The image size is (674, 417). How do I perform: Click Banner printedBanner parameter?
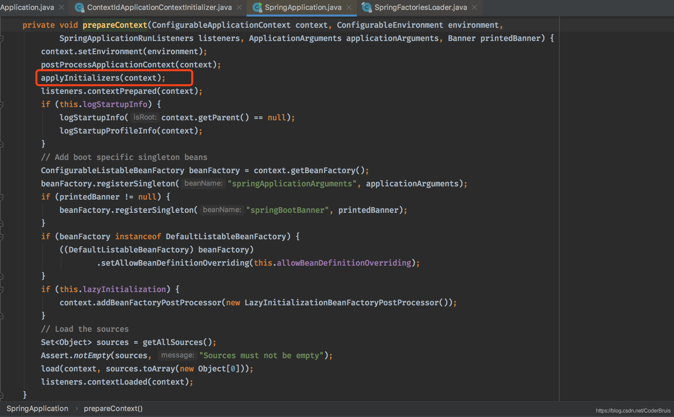(494, 38)
